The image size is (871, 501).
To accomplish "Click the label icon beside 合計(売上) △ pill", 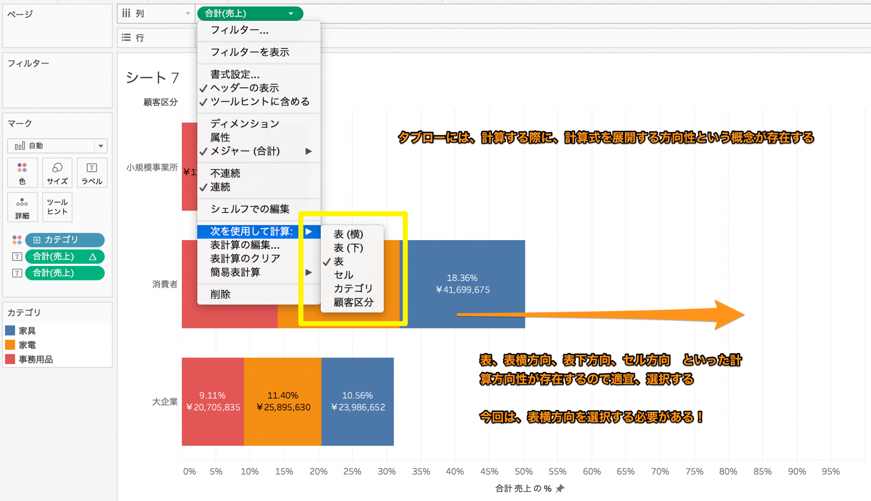I will pos(17,256).
